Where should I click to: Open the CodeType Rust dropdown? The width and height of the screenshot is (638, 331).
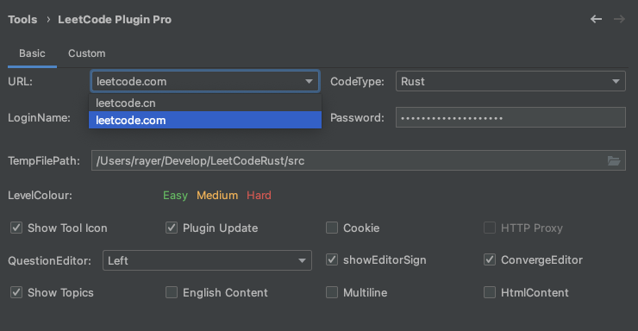510,81
